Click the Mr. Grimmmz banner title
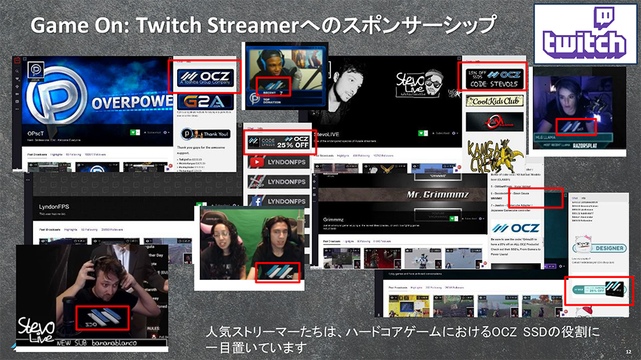Viewport: 641px width, 360px height. click(437, 195)
